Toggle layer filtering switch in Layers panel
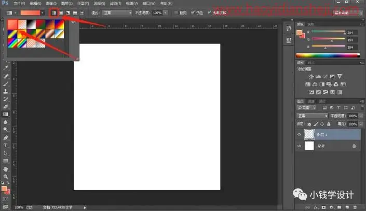366x211 pixels. coord(362,107)
